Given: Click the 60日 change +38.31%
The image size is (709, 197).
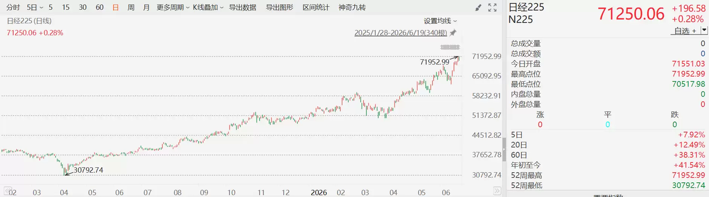Looking at the screenshot, I should (689, 155).
